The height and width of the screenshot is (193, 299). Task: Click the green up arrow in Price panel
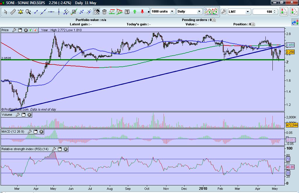(x=30, y=30)
